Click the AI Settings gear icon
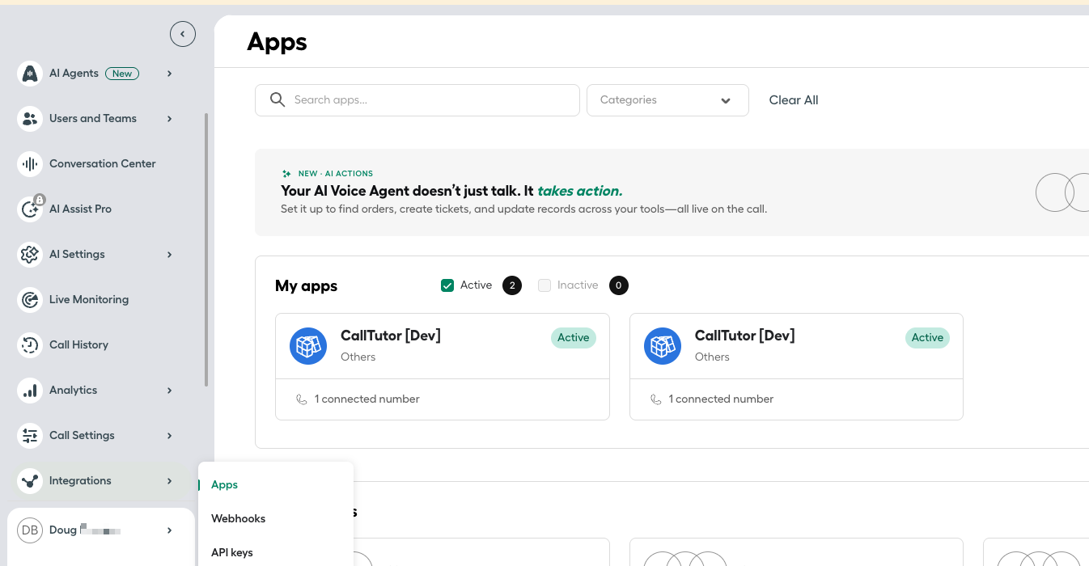This screenshot has height=566, width=1089. coord(30,254)
